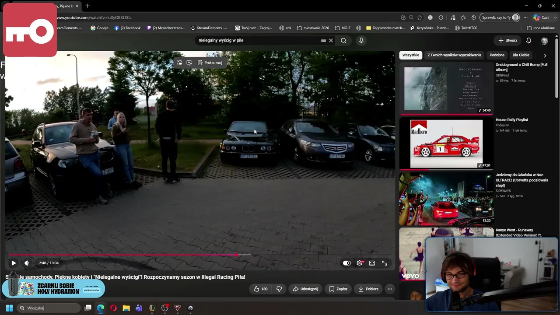Open Inne ulubione bookmarks folder
Viewport: 560px width, 315px height.
(541, 28)
